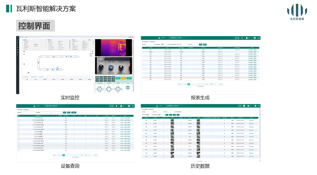This screenshot has height=175, width=317.
Task: Tick the select-all checkbox in equipment table header
Action: click(x=18, y=116)
